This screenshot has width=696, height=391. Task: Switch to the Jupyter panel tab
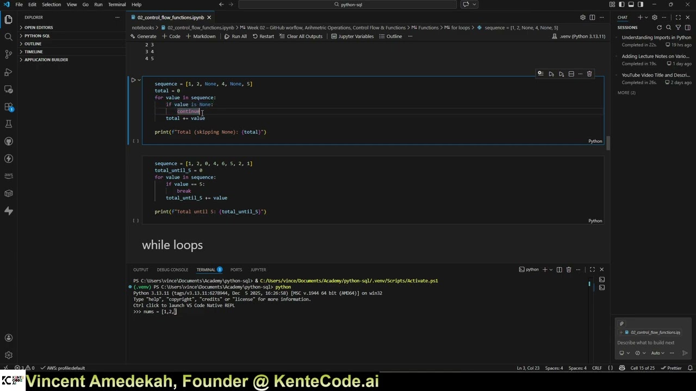(x=258, y=269)
